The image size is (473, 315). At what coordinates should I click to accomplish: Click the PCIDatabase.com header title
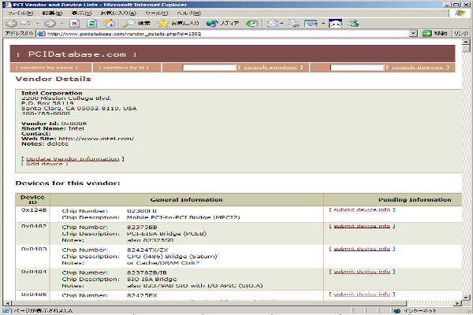(77, 54)
